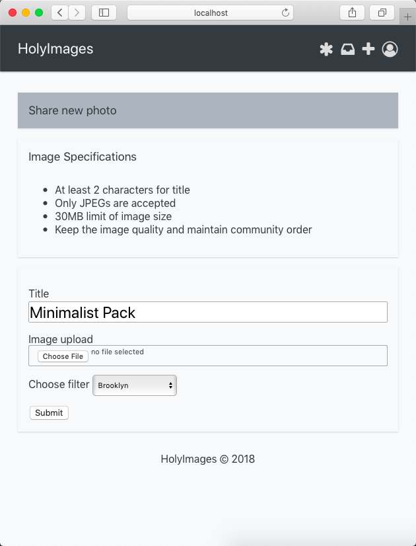Submit the new photo form

point(49,413)
